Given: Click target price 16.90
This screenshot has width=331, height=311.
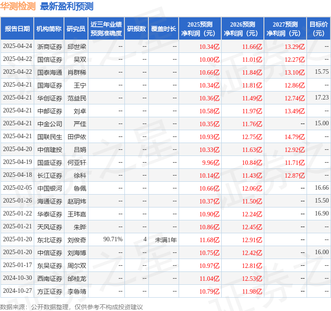Looking at the screenshot, I should [x=322, y=213].
